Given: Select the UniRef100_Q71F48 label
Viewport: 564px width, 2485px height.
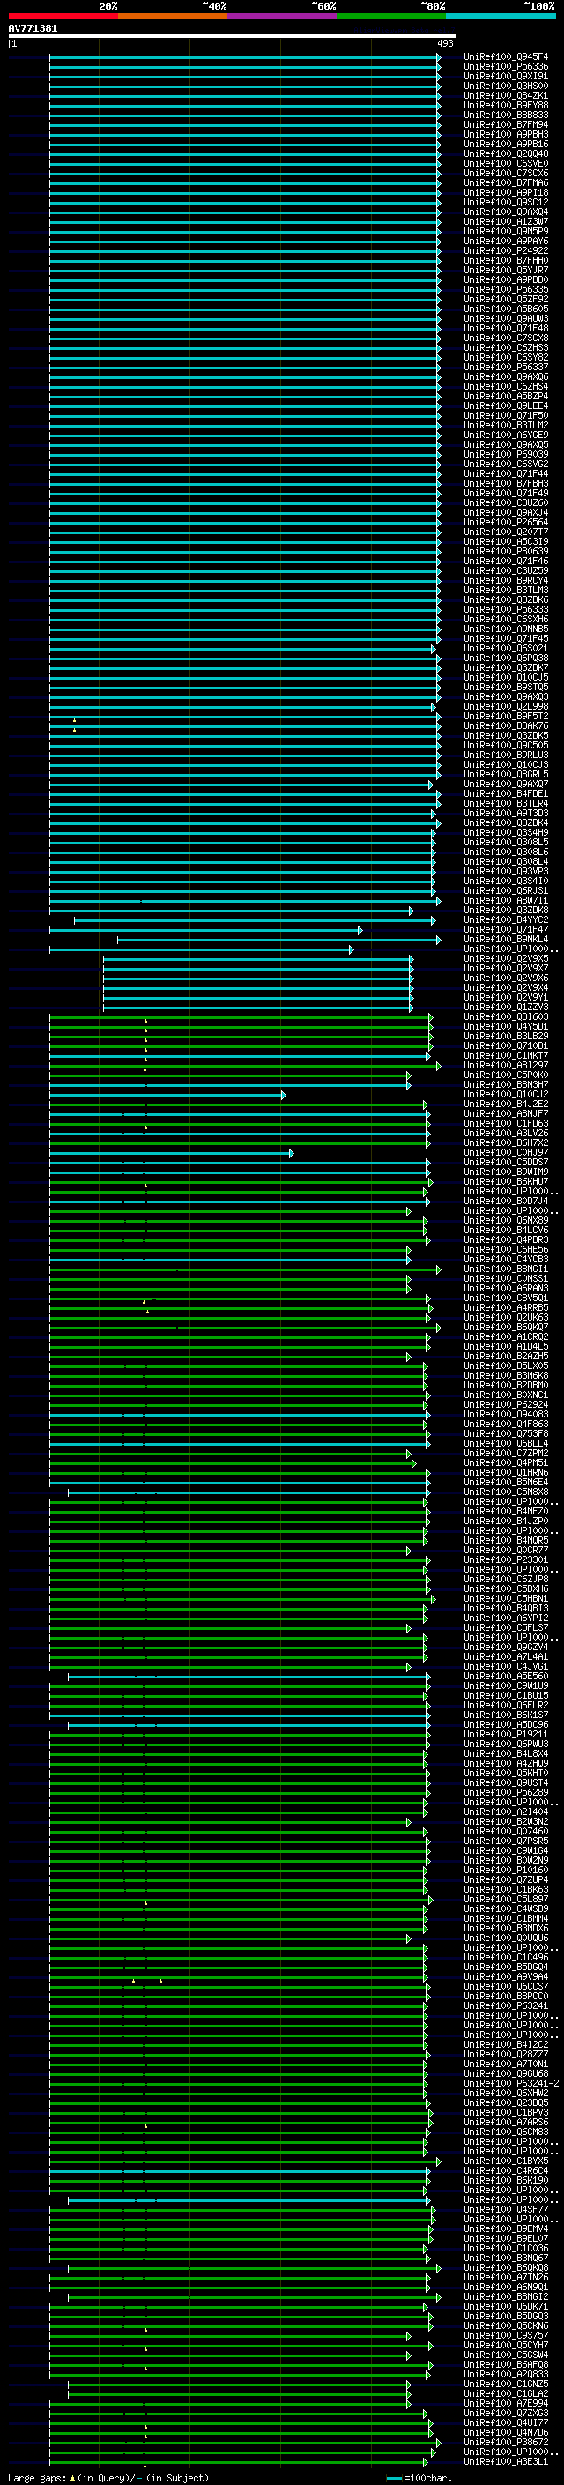Looking at the screenshot, I should (x=506, y=328).
